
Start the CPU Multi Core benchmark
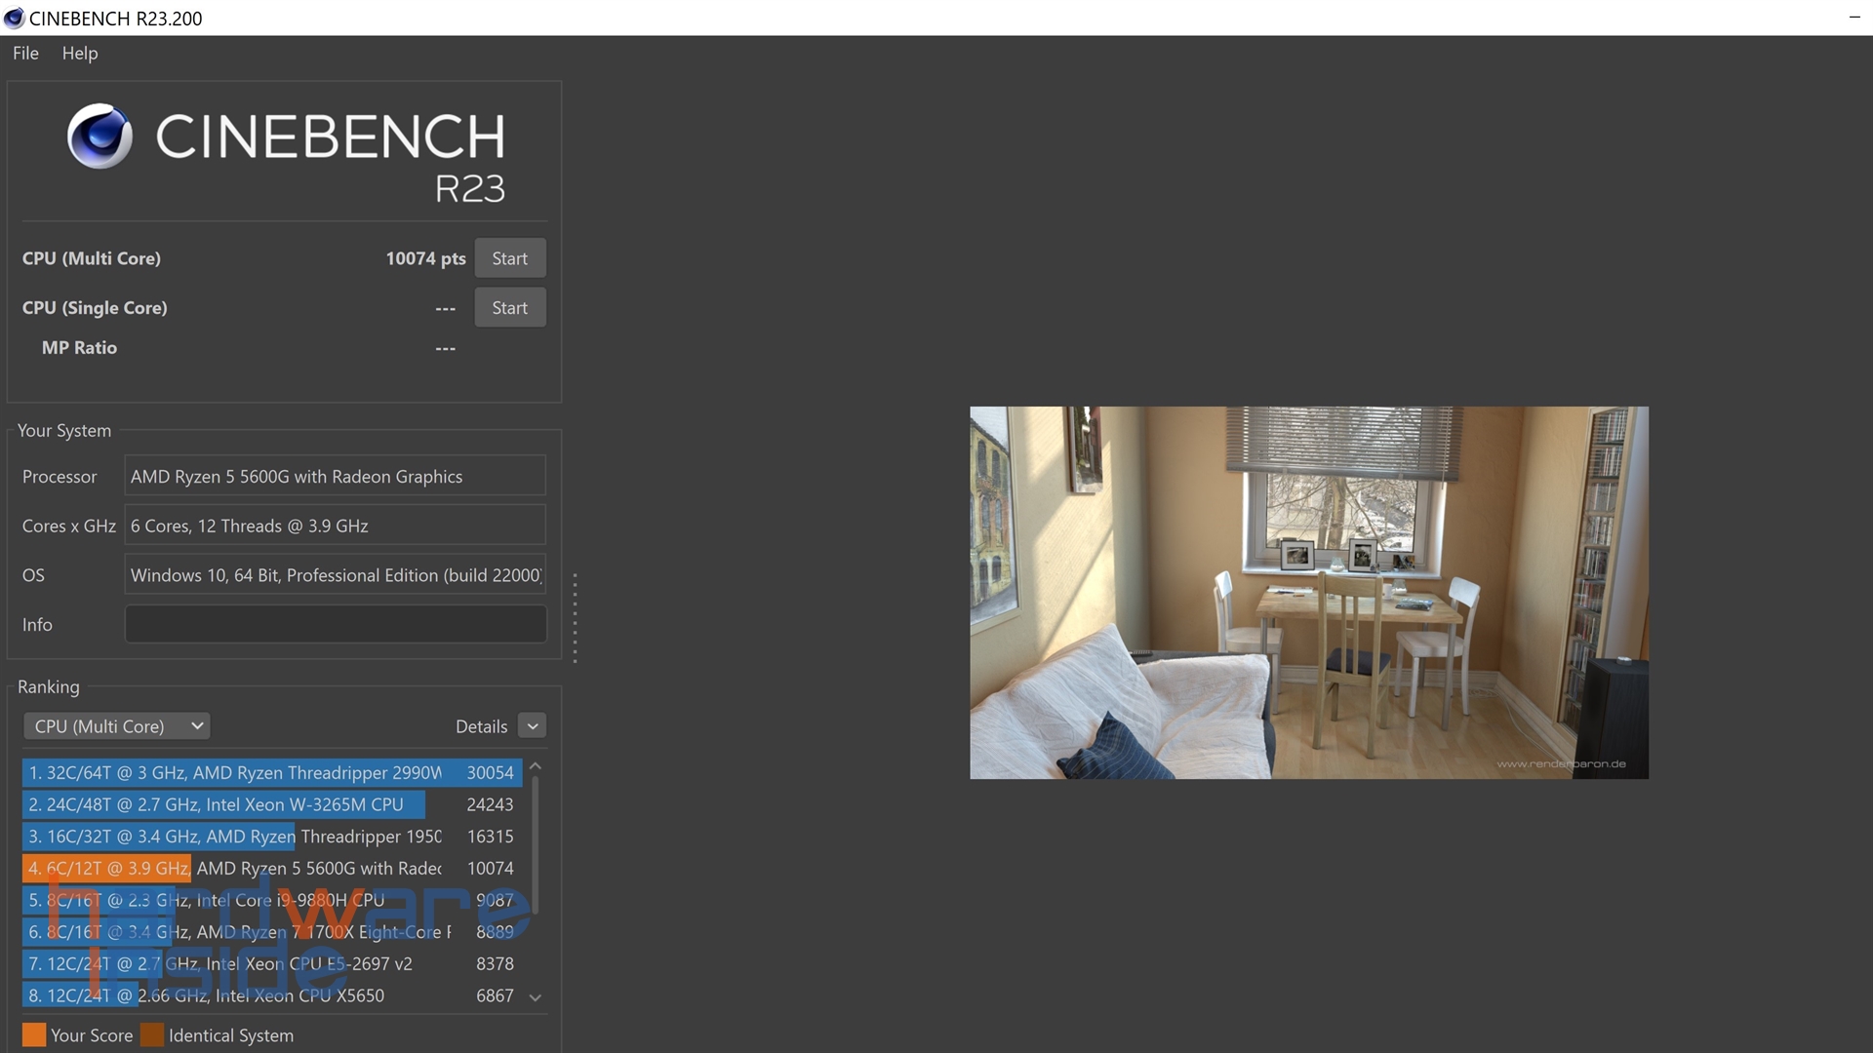[509, 258]
